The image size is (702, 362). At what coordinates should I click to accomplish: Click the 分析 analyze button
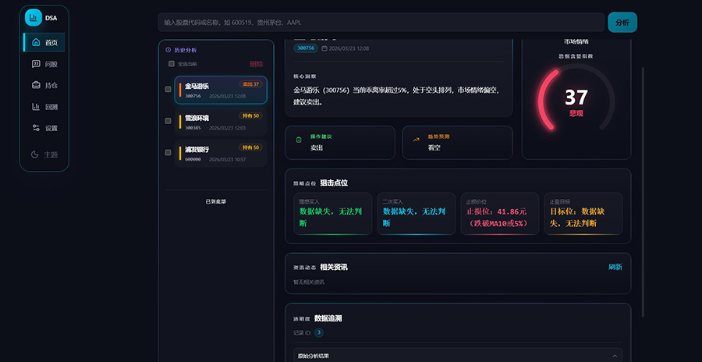click(x=622, y=23)
